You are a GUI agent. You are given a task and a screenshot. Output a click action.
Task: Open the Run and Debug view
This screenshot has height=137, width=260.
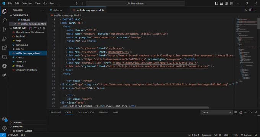click(x=5, y=38)
